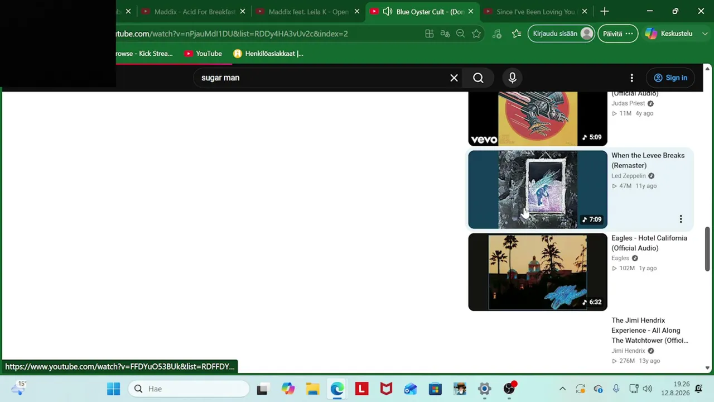
Task: Select the Blue Oyster Cult tab
Action: click(422, 11)
